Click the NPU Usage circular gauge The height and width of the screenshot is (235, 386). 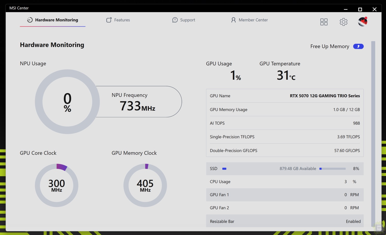(67, 102)
